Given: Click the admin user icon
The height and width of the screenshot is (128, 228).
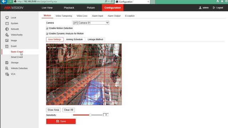Looking at the screenshot, I should (x=200, y=8).
